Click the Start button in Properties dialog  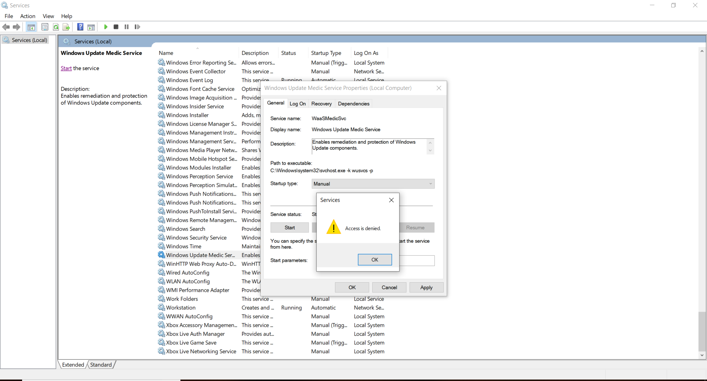pyautogui.click(x=290, y=228)
